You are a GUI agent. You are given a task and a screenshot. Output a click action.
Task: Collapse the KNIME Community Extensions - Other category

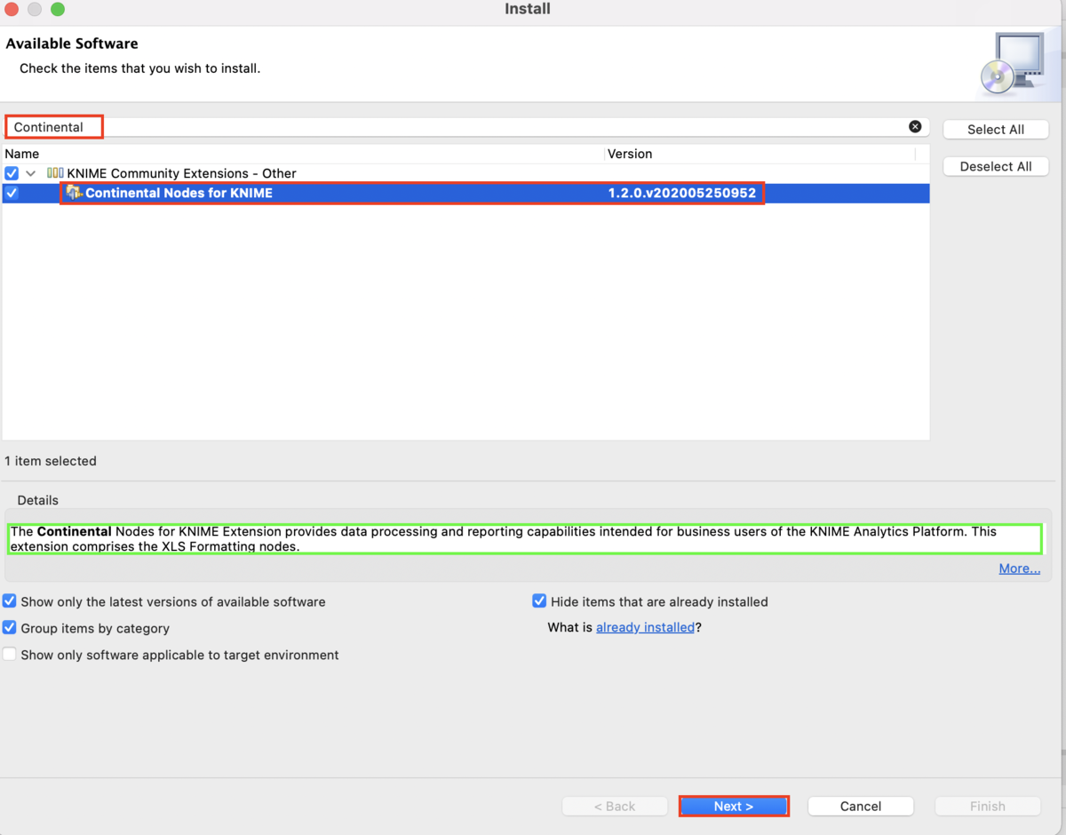pyautogui.click(x=31, y=173)
